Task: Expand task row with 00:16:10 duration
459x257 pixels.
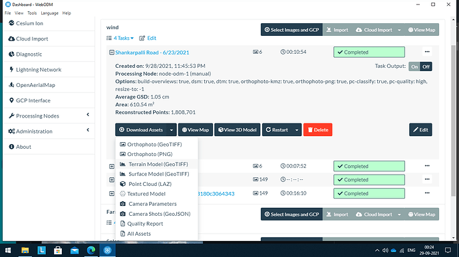Action: (x=112, y=193)
